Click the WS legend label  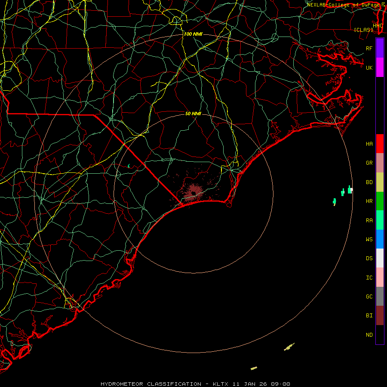click(369, 240)
